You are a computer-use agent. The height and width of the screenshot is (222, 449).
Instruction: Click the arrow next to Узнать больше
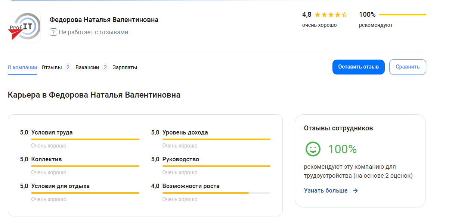coord(356,191)
